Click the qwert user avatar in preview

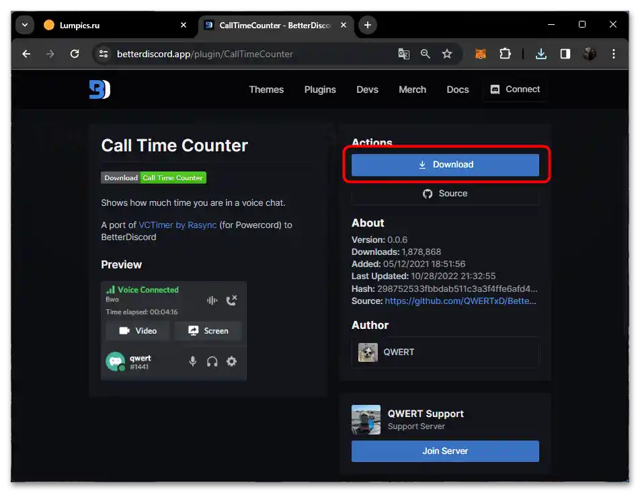(115, 361)
